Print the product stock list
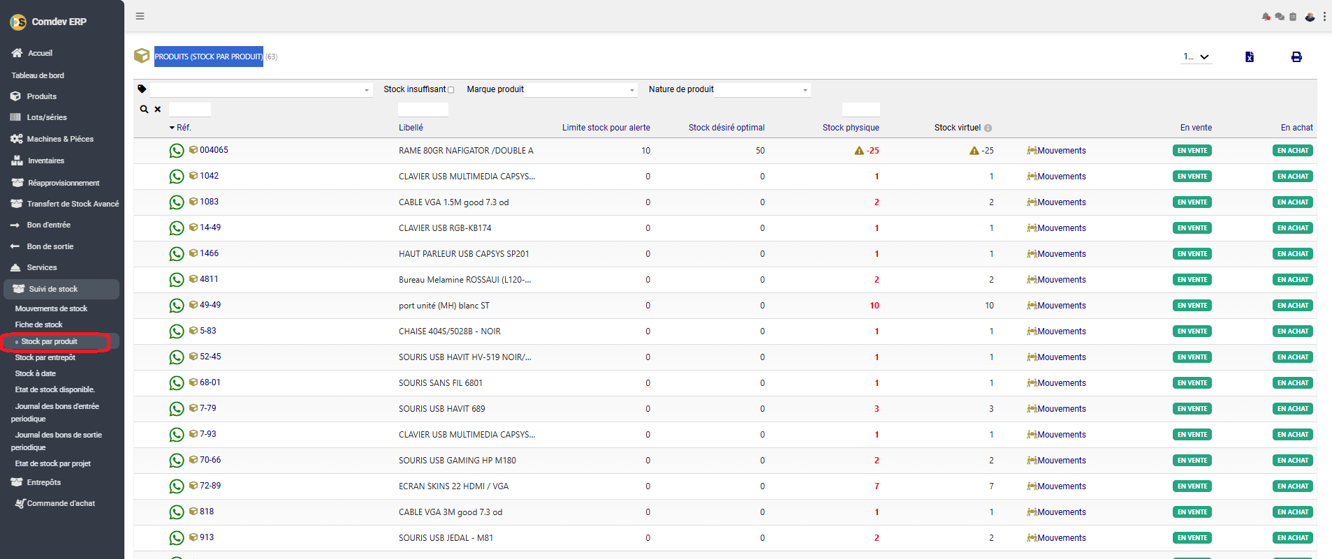 1296,57
